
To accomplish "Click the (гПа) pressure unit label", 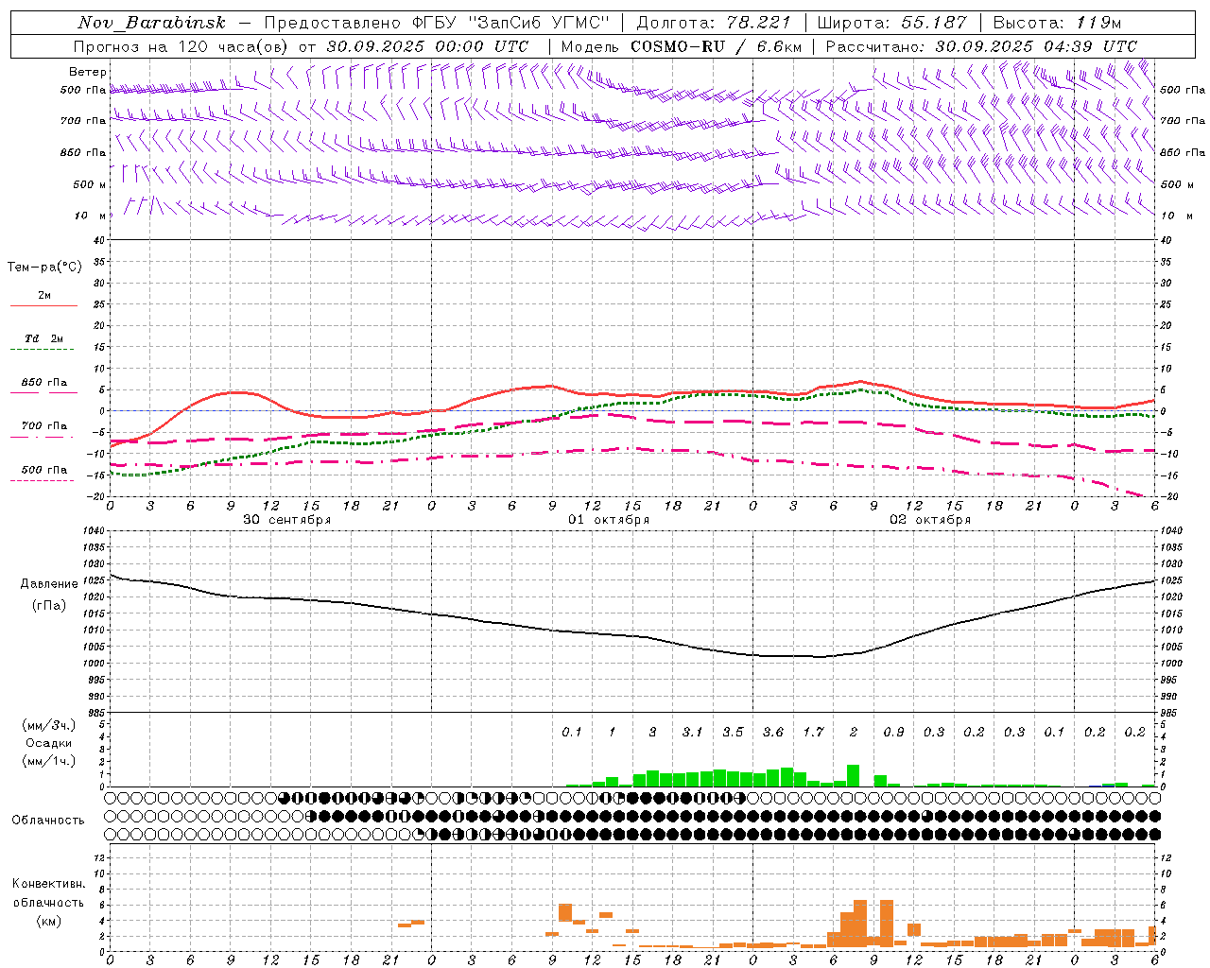I will 49,606.
